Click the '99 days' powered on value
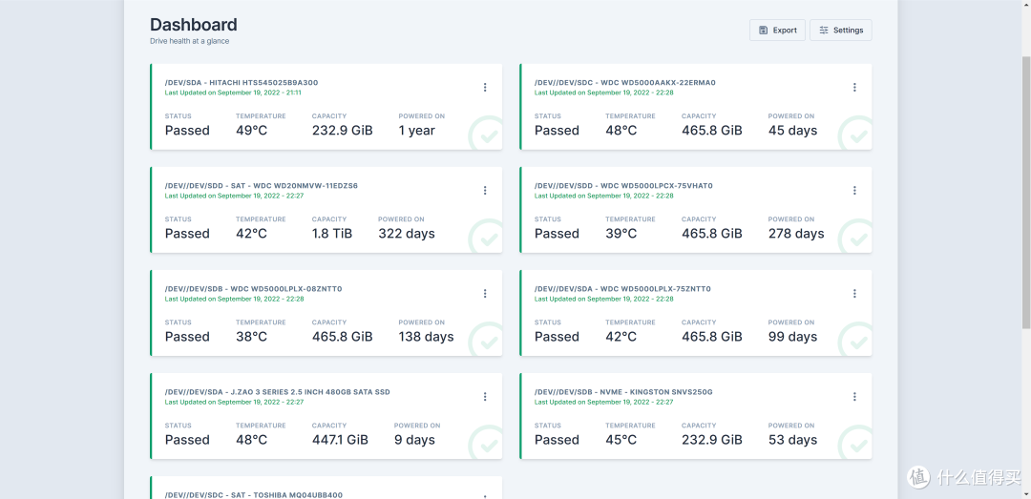Image resolution: width=1031 pixels, height=499 pixels. [792, 337]
